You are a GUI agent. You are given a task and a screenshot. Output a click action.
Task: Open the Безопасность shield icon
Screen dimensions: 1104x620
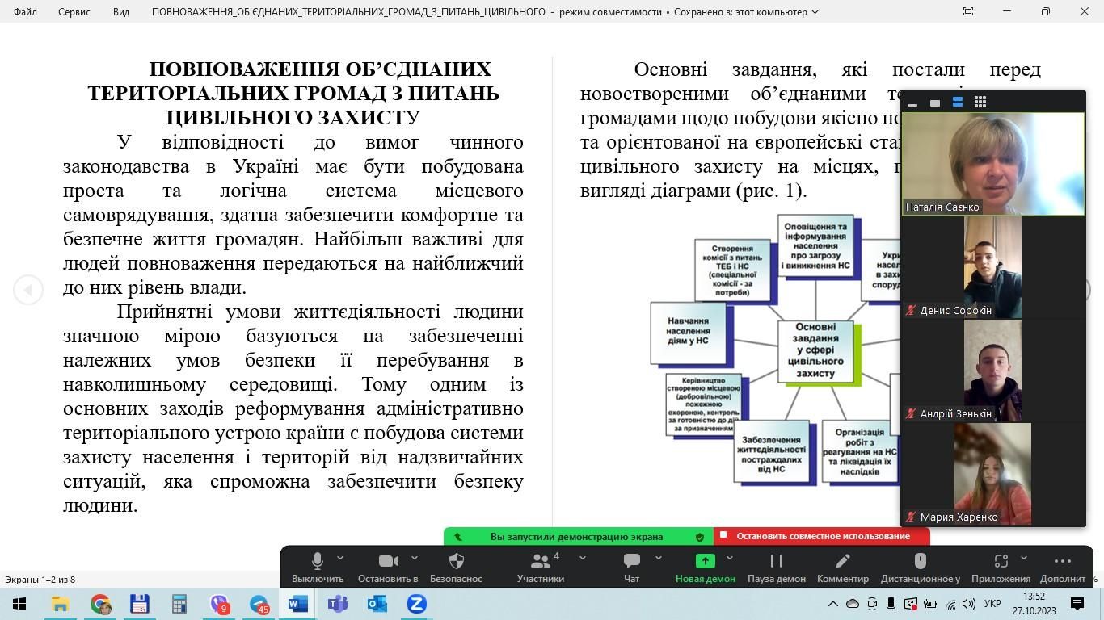[456, 561]
